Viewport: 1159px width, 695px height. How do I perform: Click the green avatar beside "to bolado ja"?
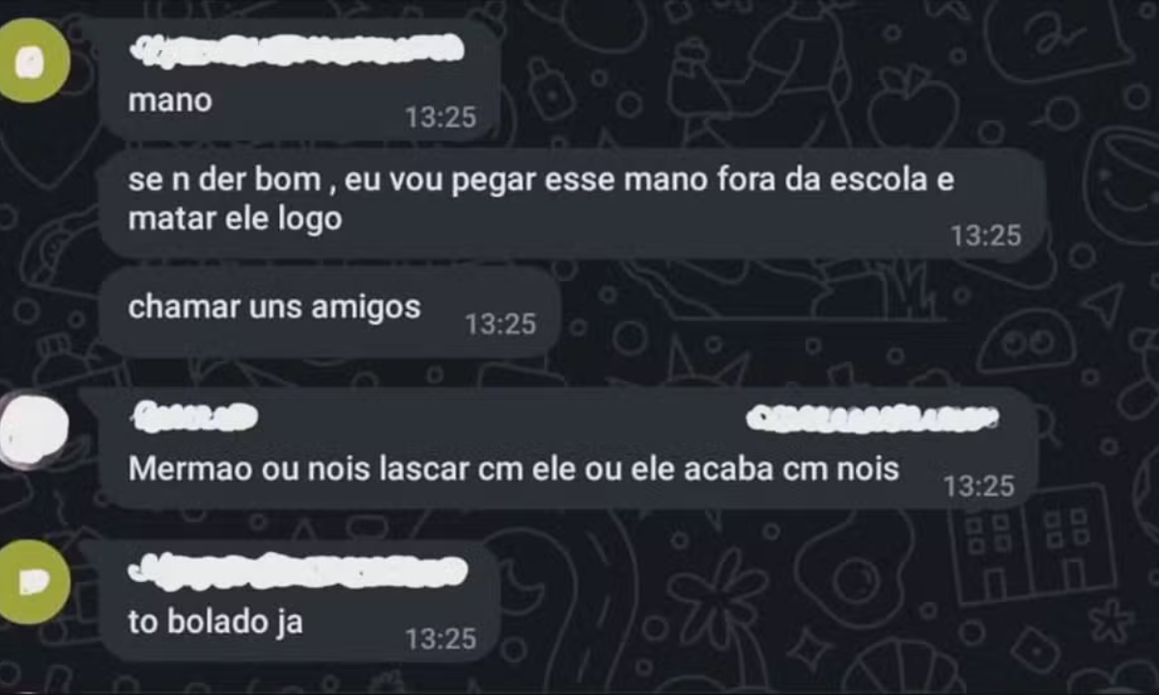pos(35,581)
